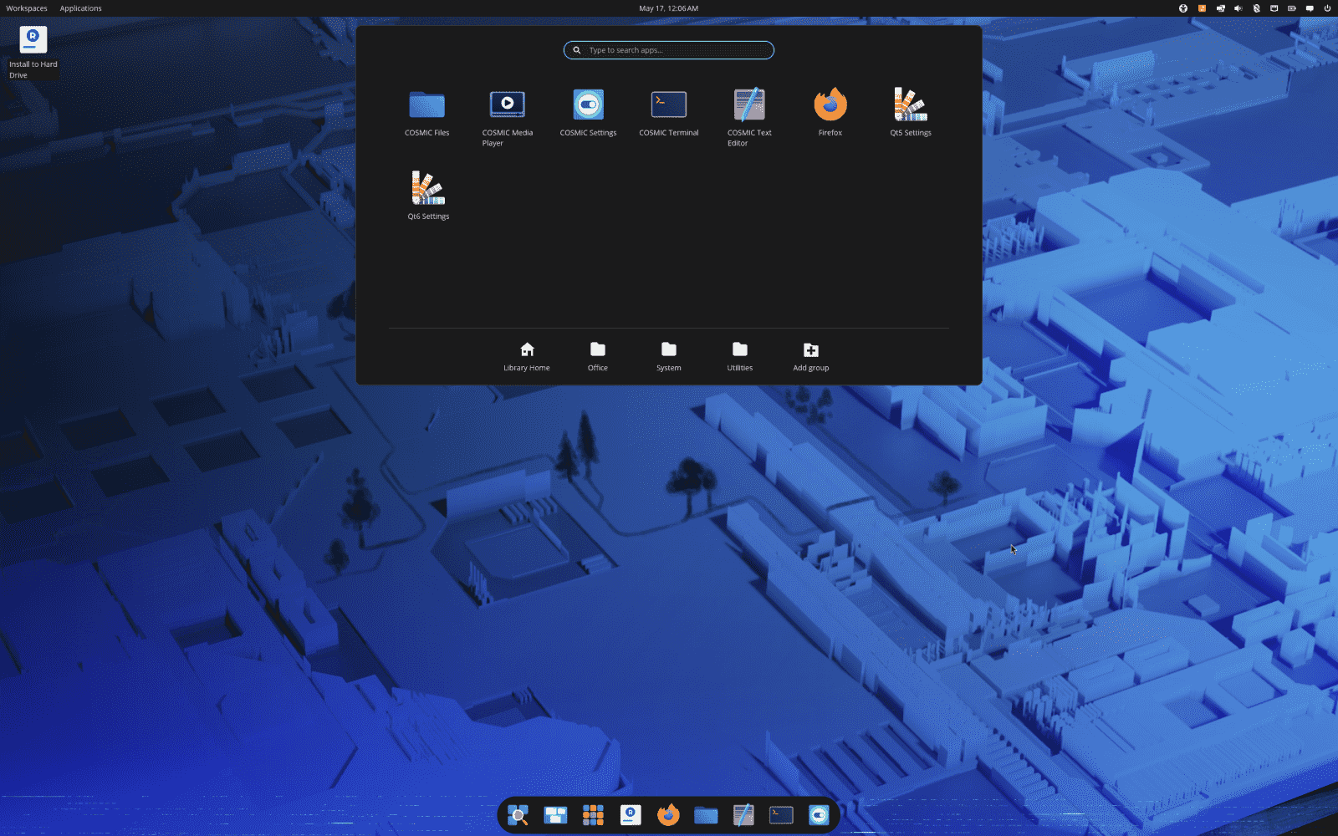The height and width of the screenshot is (836, 1338).
Task: Toggle the app library grid icon in dock
Action: tap(593, 815)
